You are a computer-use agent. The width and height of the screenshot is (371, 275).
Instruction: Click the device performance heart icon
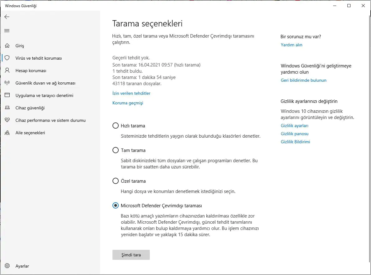(7, 120)
